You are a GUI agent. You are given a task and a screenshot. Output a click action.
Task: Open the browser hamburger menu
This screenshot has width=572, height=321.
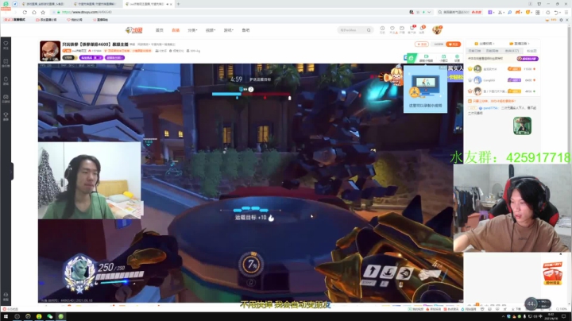coord(566,12)
